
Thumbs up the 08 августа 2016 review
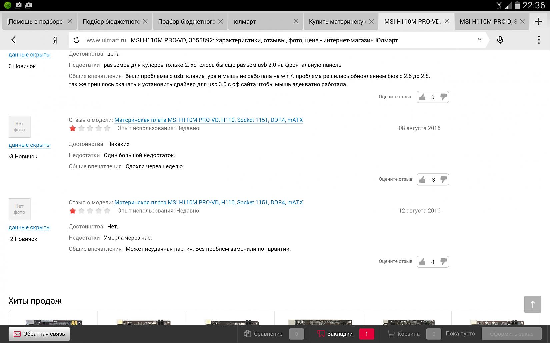[422, 180]
